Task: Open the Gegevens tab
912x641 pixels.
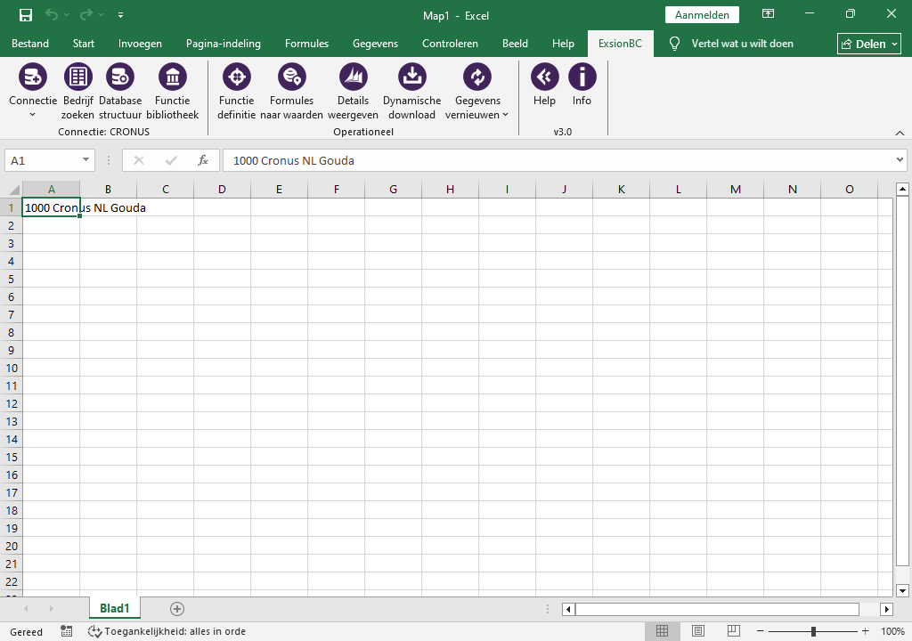Action: [375, 44]
